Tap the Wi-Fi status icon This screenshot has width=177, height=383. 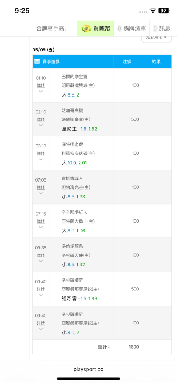[153, 10]
